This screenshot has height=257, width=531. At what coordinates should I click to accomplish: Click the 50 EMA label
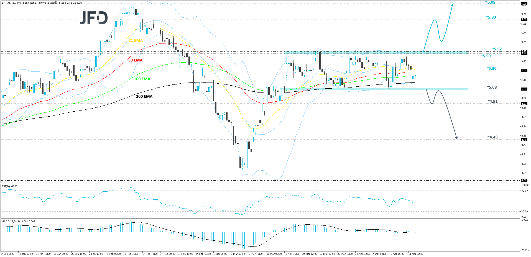[x=135, y=60]
